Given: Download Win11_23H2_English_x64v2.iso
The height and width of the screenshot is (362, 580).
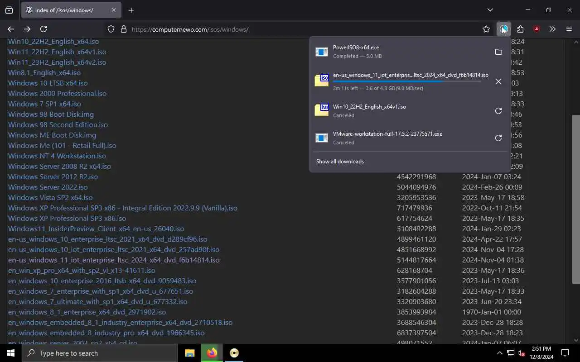Looking at the screenshot, I should pos(57,62).
